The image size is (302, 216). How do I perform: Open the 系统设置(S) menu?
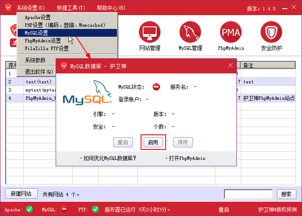(31, 8)
